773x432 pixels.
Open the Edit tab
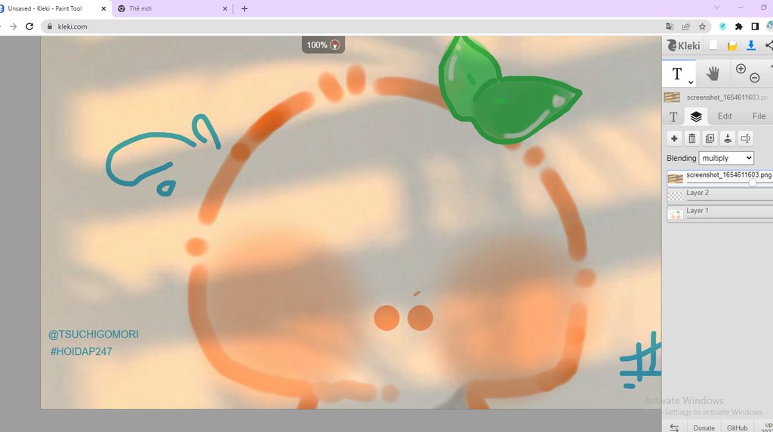[x=725, y=116]
